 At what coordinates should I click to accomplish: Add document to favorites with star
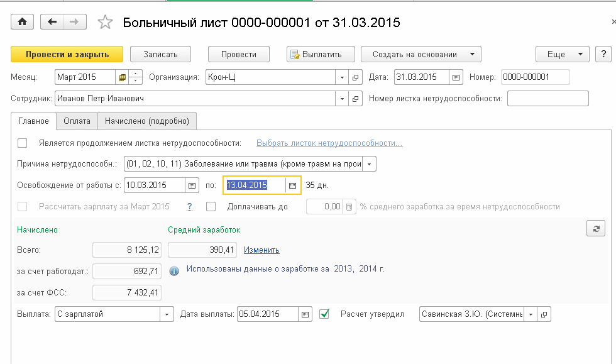point(105,23)
